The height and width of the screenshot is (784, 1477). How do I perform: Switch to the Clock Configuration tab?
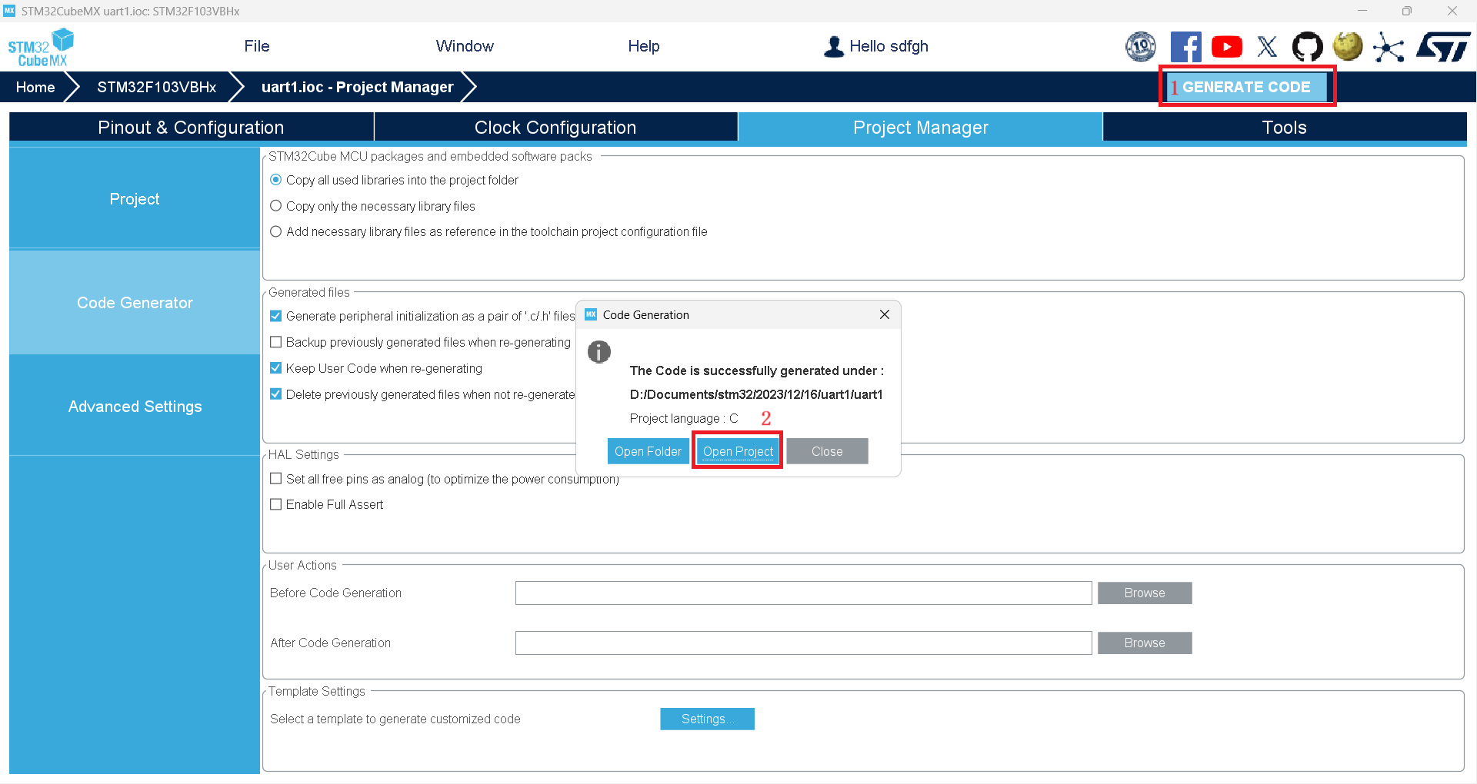[x=555, y=128]
